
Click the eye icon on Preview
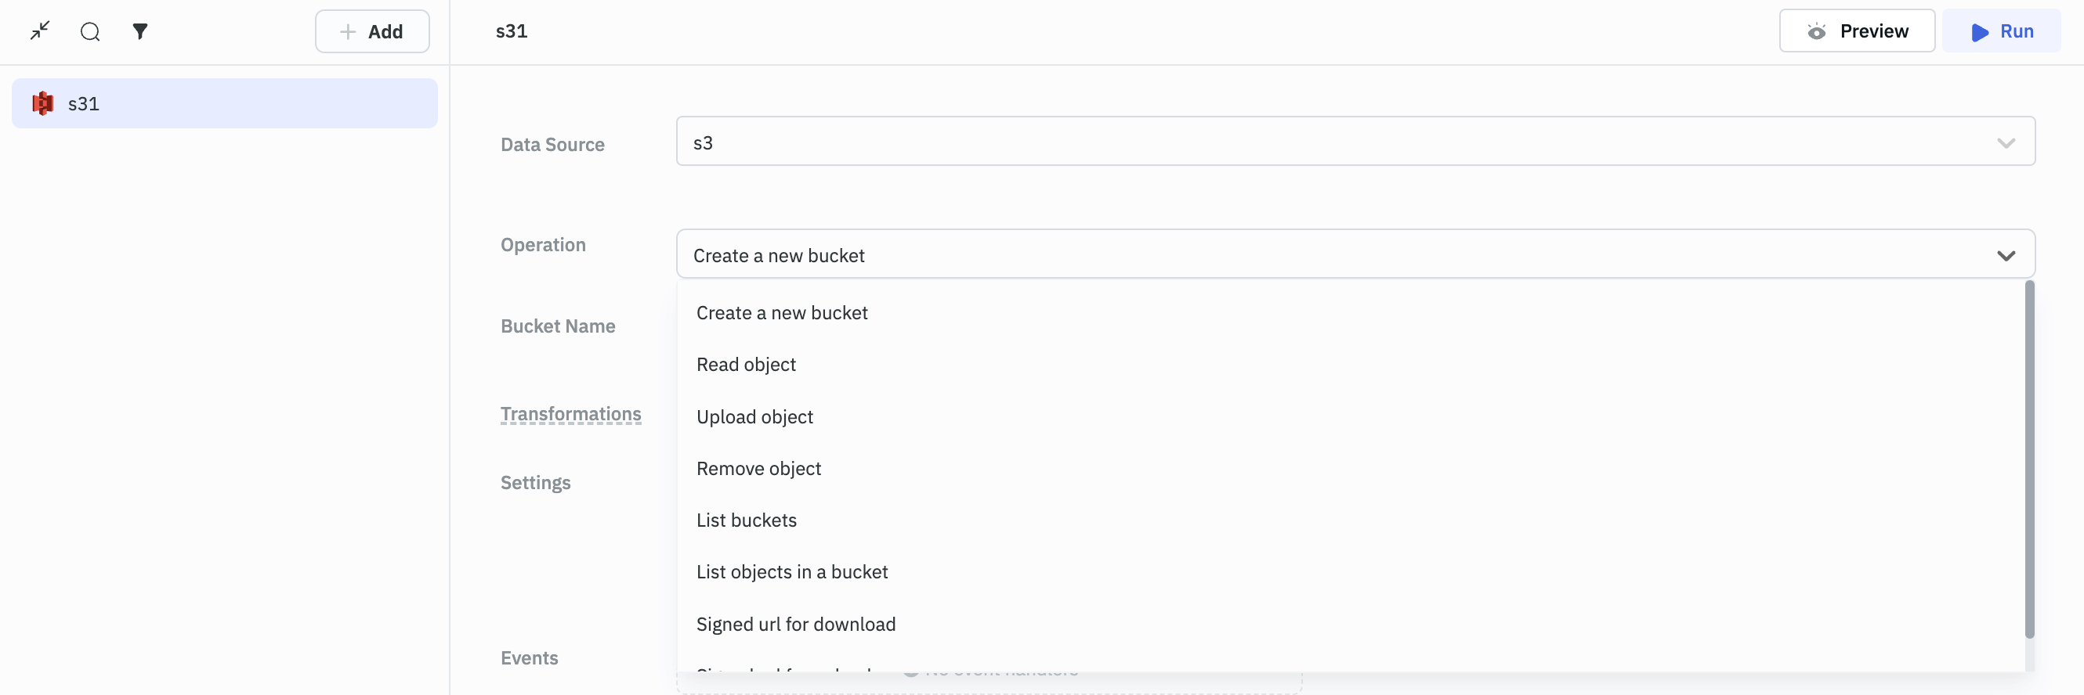click(1816, 31)
